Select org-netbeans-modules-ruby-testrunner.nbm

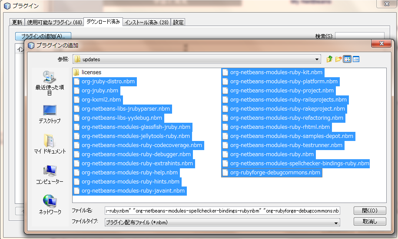(283, 145)
